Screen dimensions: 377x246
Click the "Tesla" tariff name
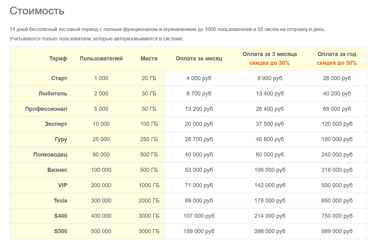(60, 201)
